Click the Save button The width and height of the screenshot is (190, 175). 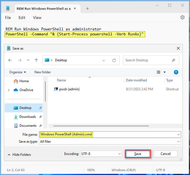[138, 154]
